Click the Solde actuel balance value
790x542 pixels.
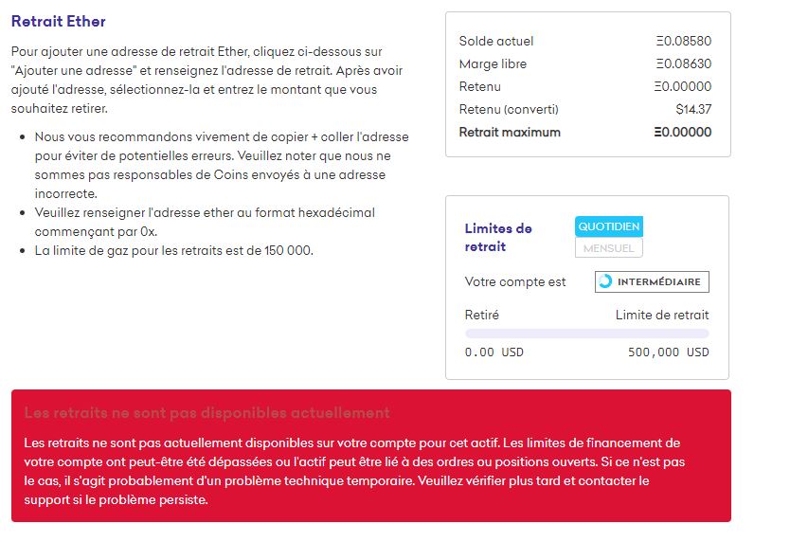point(683,41)
